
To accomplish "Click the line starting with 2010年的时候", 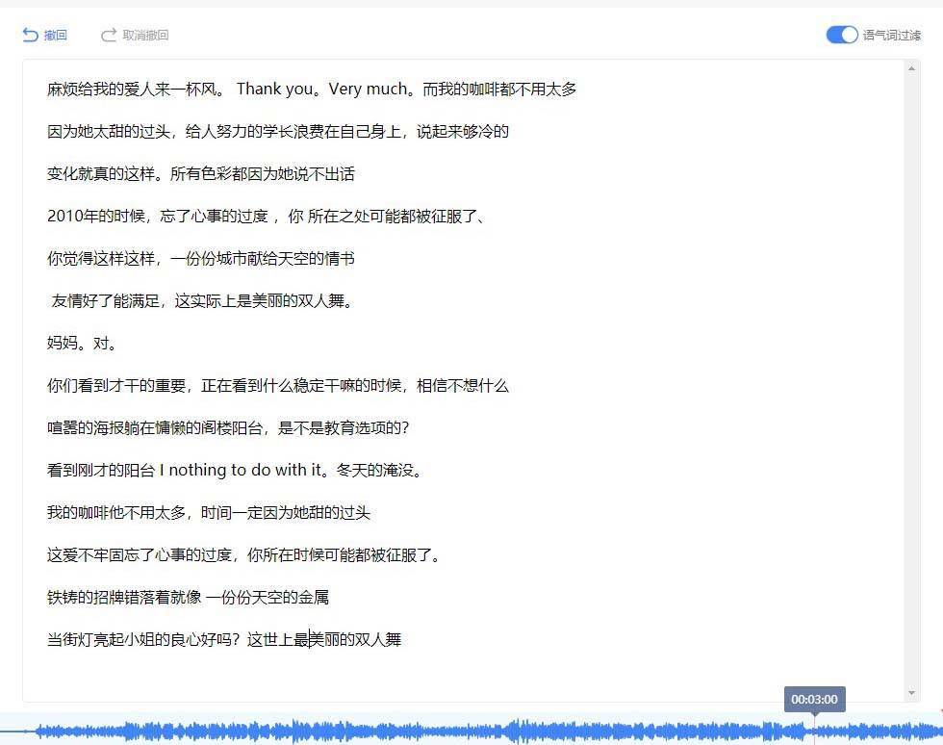I will [x=265, y=217].
